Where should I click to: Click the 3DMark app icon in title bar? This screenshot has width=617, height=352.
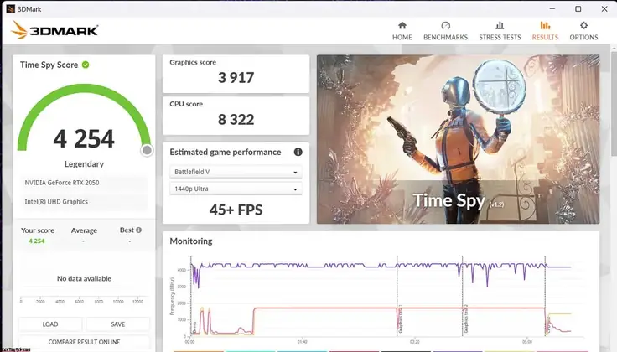[x=11, y=8]
